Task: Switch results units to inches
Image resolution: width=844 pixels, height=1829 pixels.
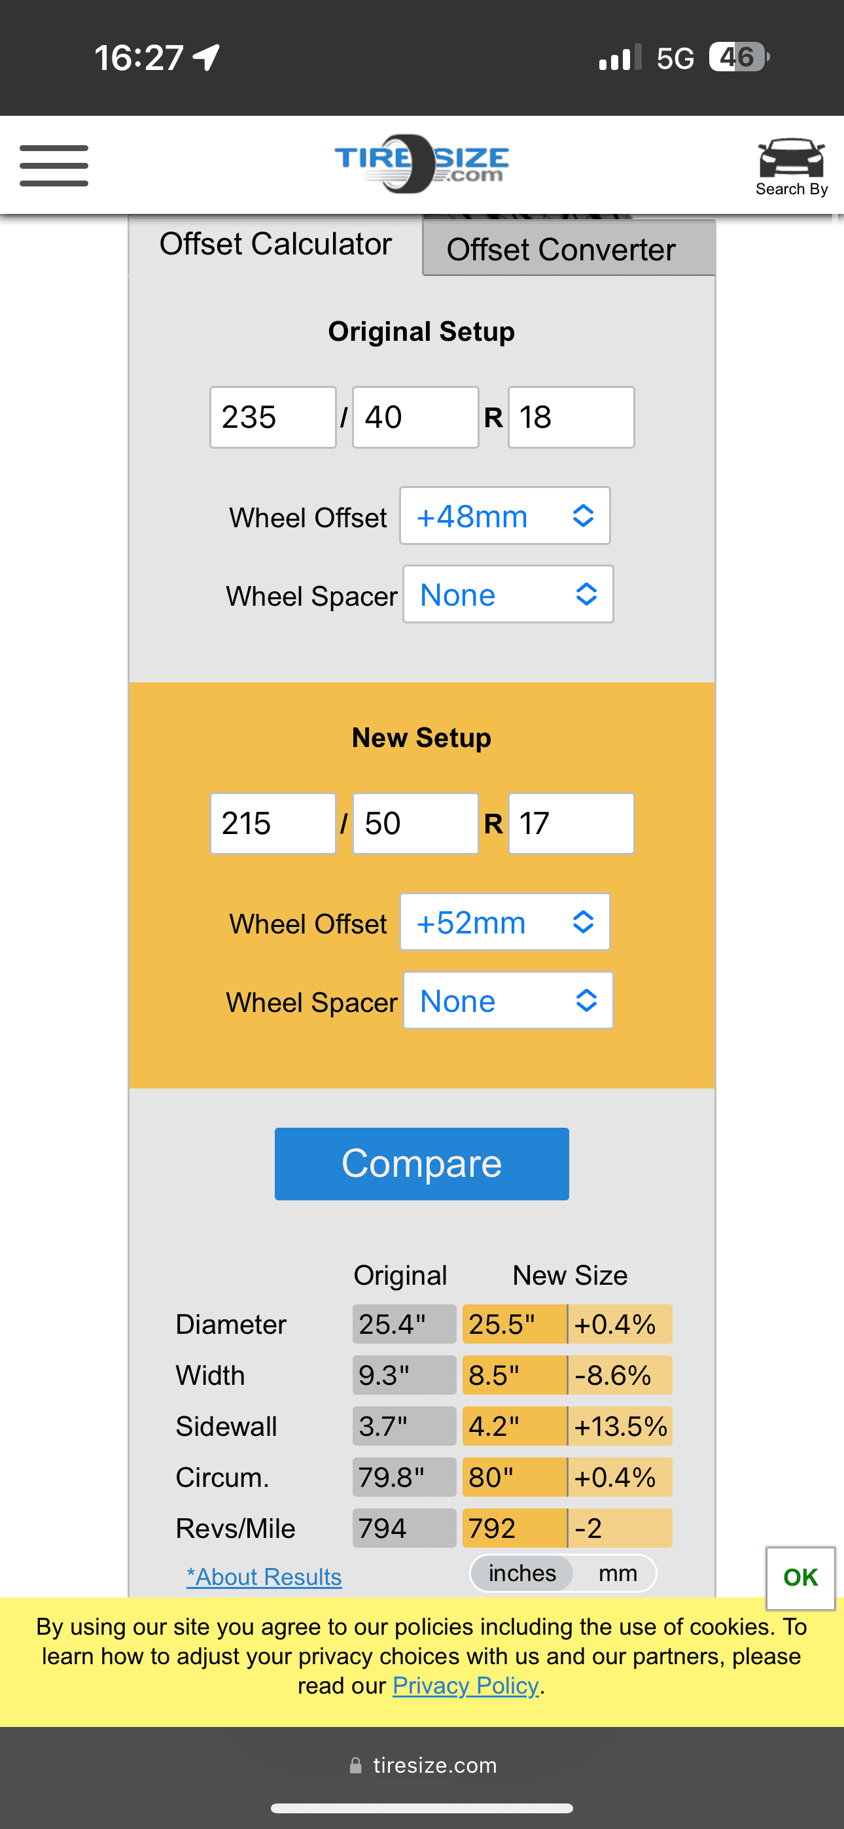Action: [x=522, y=1573]
